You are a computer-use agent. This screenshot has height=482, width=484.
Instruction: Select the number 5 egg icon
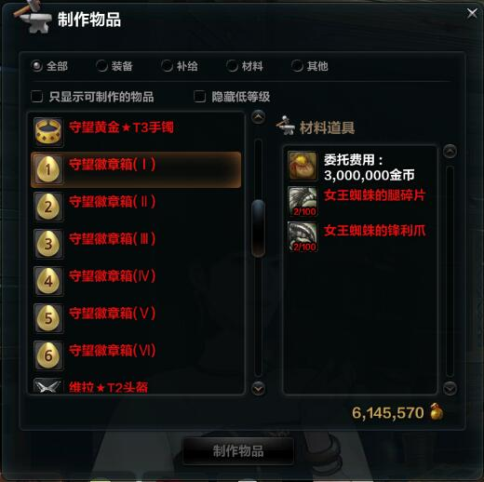pos(48,318)
